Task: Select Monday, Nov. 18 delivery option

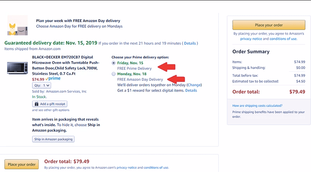Action: pyautogui.click(x=114, y=74)
